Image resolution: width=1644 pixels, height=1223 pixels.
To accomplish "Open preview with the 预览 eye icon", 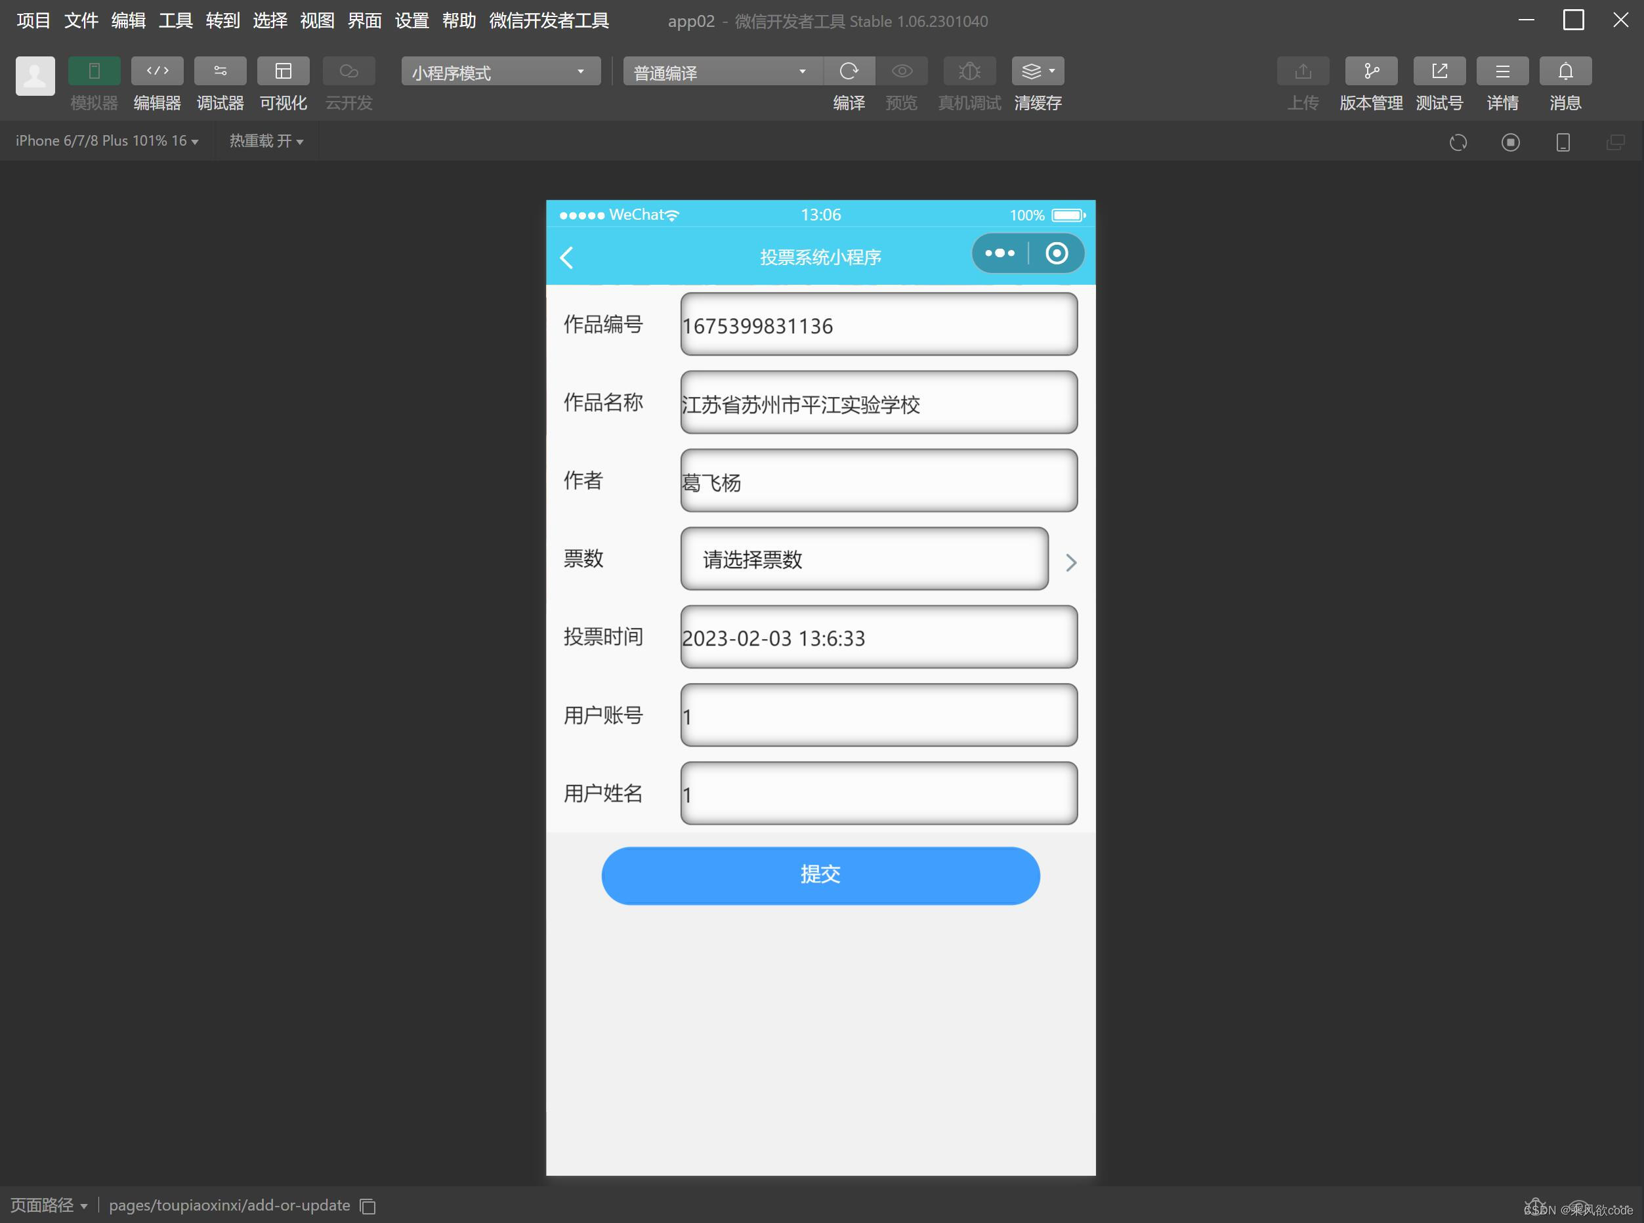I will click(900, 71).
